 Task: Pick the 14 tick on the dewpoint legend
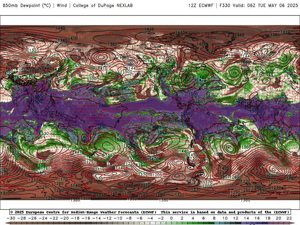click(x=246, y=218)
